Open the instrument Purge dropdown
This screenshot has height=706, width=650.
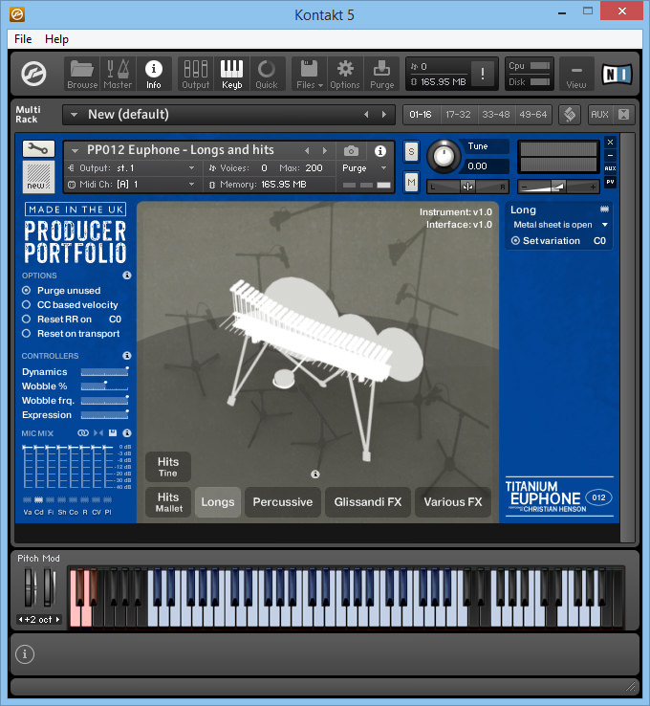click(383, 168)
